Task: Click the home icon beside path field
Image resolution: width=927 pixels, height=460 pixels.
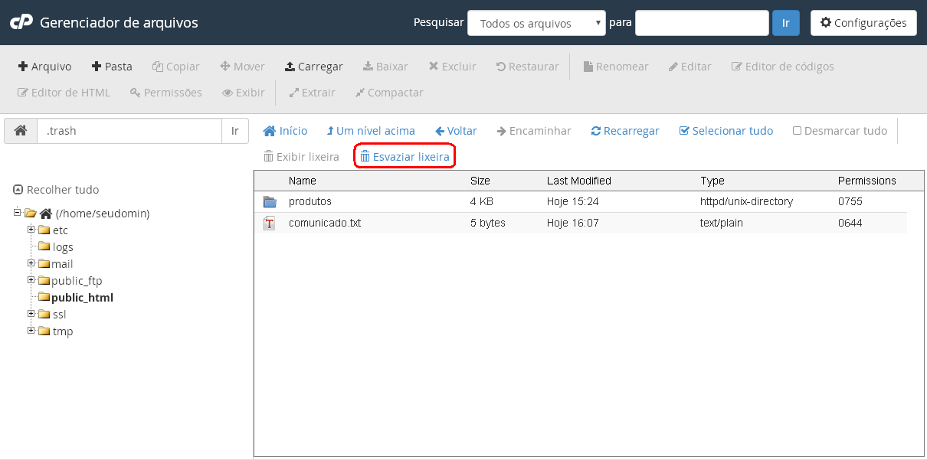Action: click(x=21, y=131)
